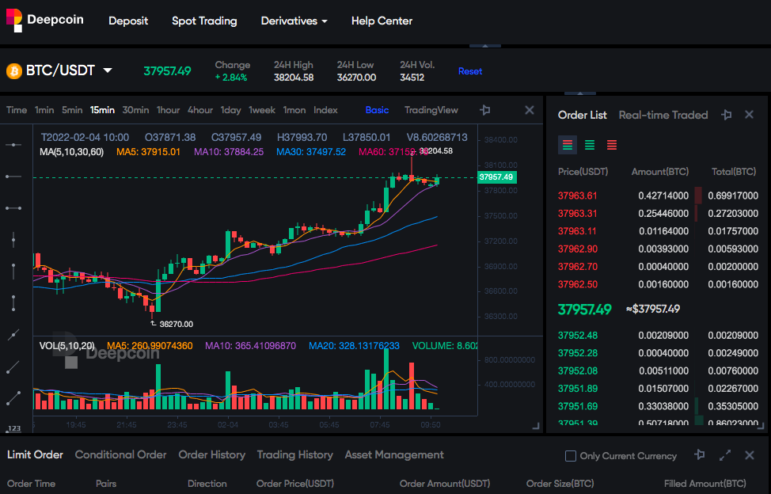Click the Reset link

[x=470, y=71]
